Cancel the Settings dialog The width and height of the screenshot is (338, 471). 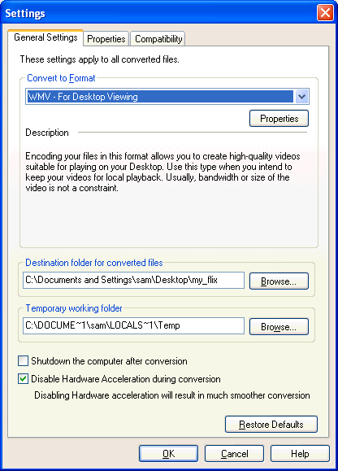tap(234, 454)
